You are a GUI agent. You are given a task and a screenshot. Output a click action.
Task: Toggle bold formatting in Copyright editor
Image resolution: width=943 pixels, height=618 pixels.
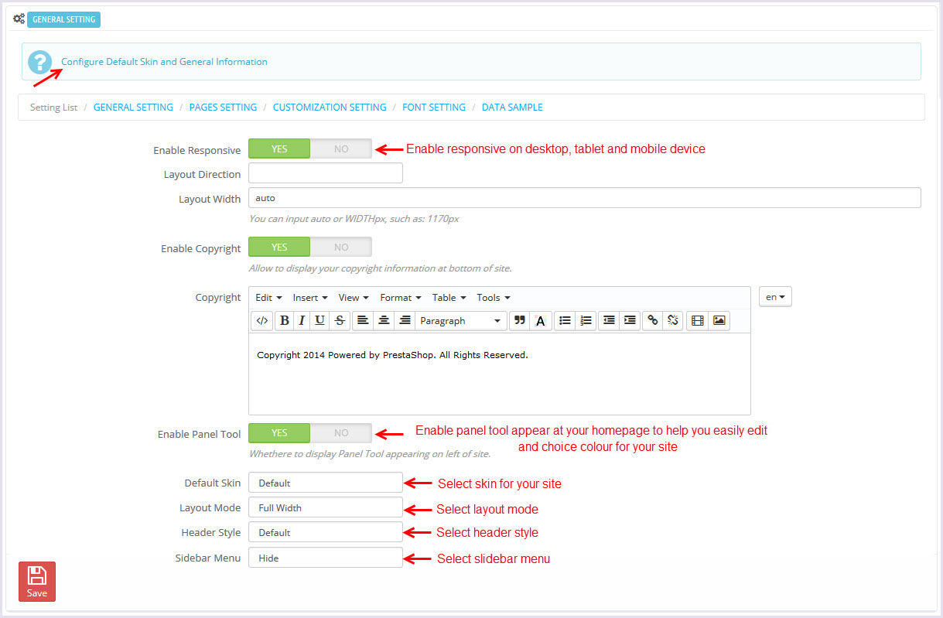click(284, 321)
